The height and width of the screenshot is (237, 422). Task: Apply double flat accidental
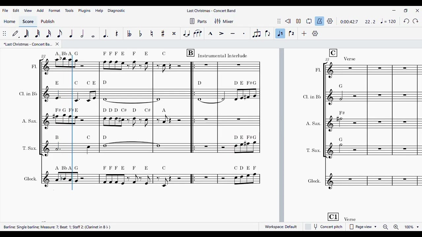(x=129, y=34)
